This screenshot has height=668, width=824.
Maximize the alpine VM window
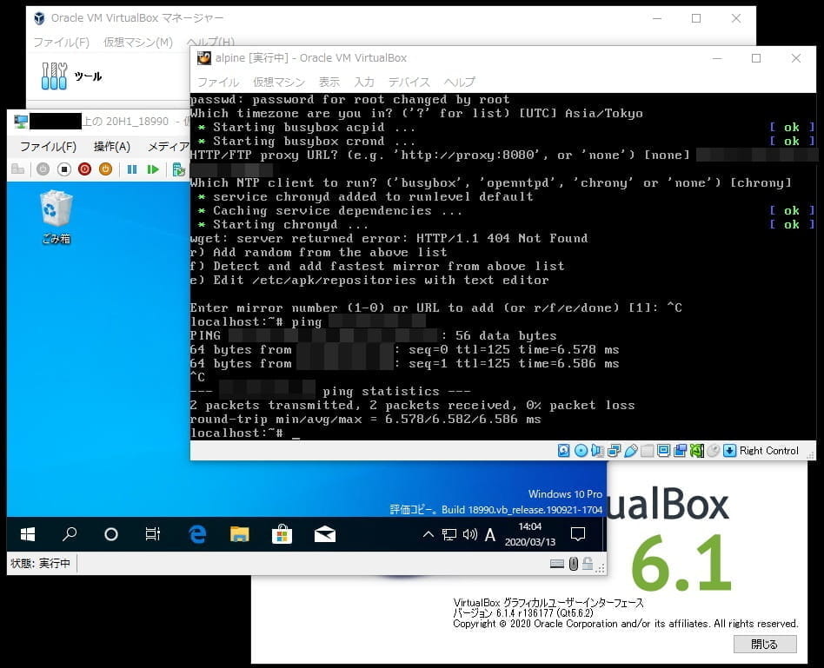click(x=756, y=58)
